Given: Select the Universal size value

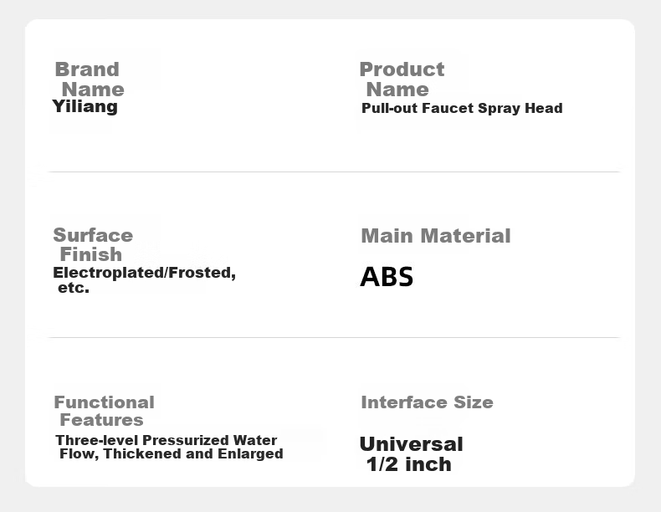Looking at the screenshot, I should [x=412, y=444].
